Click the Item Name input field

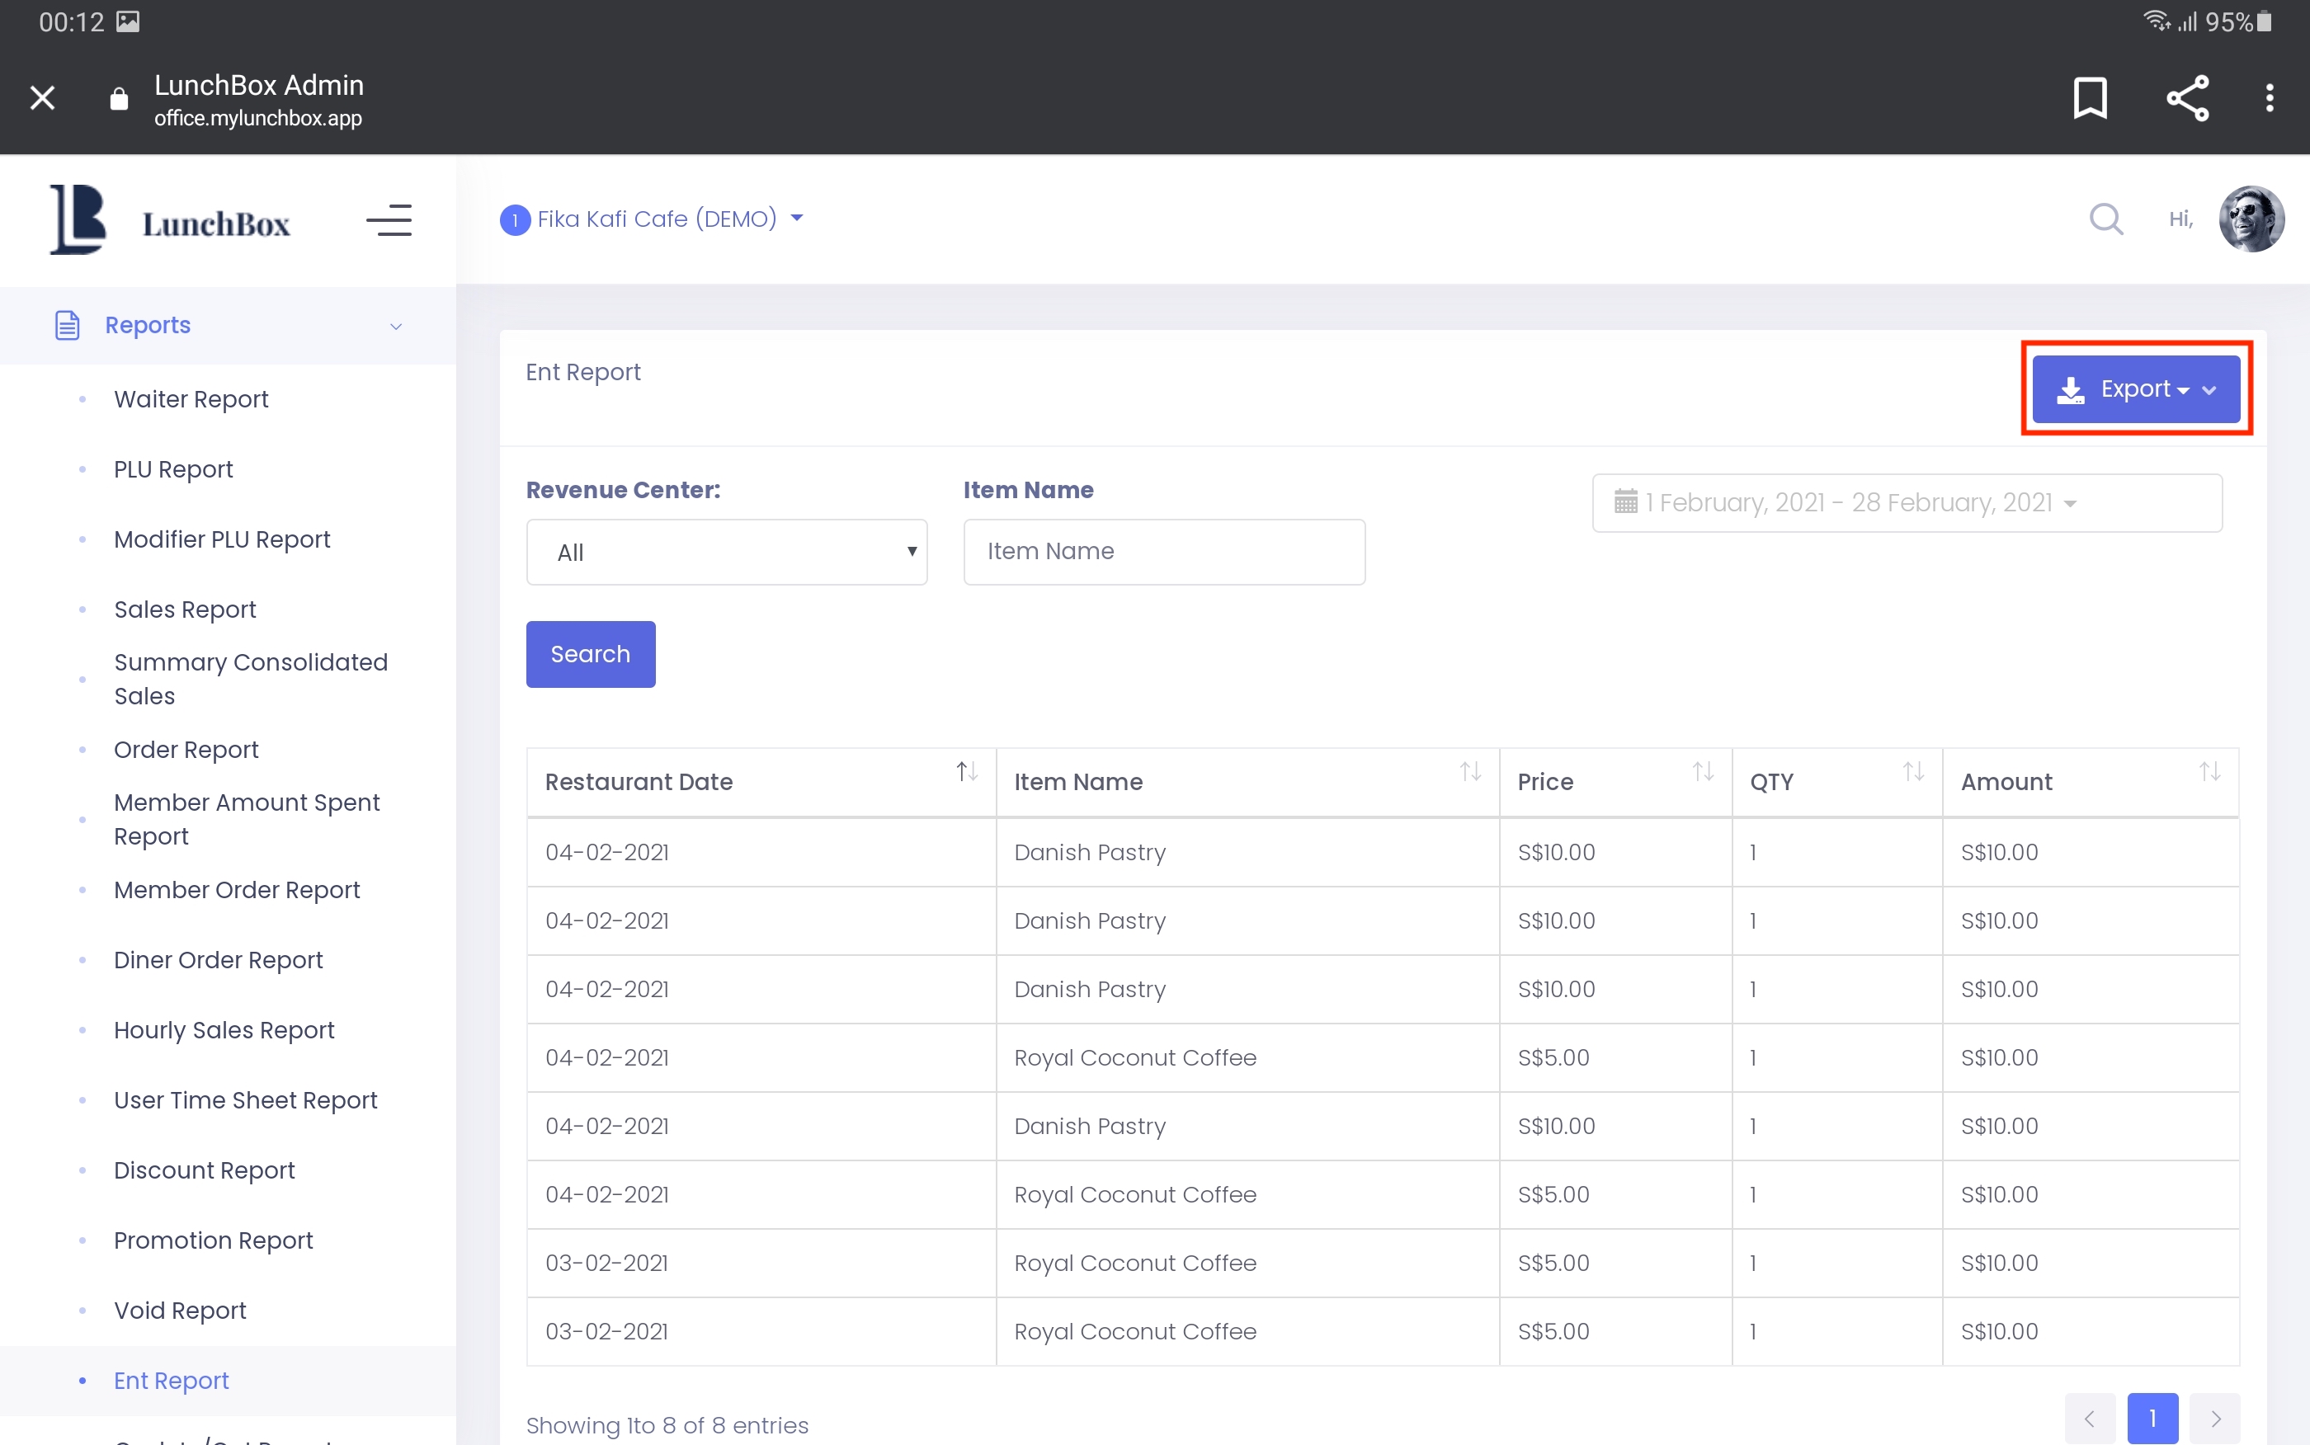click(x=1163, y=552)
